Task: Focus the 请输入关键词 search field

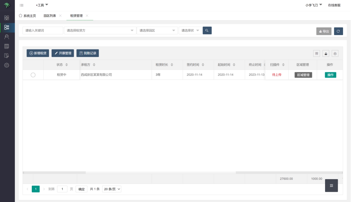Action: tap(43, 30)
